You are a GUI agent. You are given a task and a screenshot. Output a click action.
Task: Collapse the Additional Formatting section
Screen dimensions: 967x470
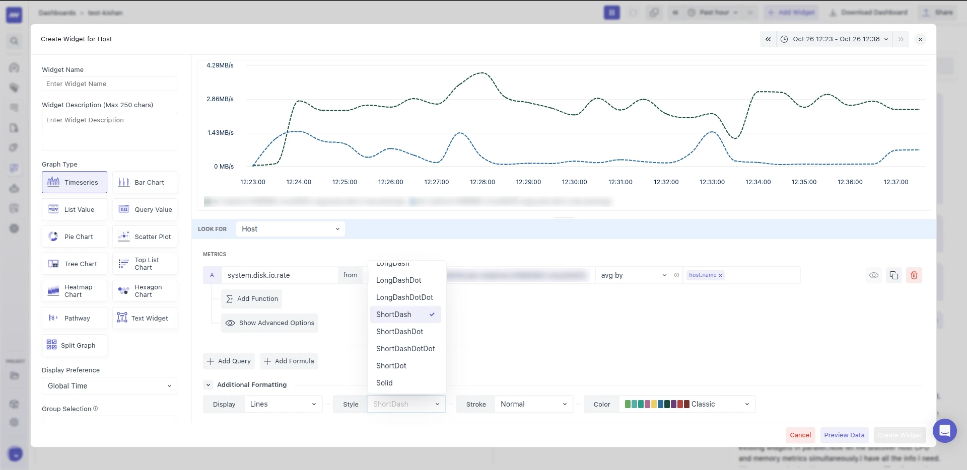[x=208, y=385]
